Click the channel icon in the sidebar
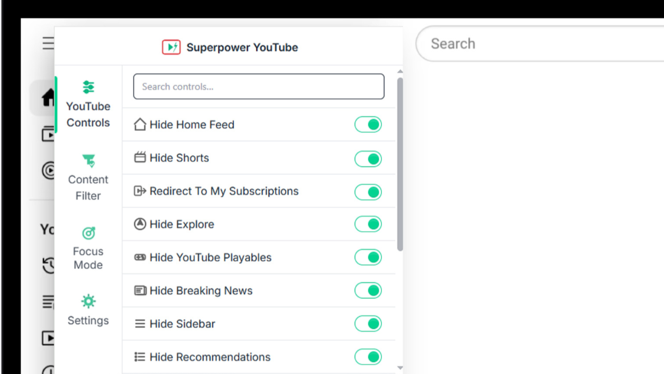 [x=49, y=170]
